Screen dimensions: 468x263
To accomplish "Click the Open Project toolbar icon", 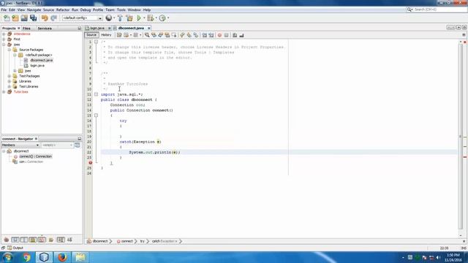I will 24,18.
